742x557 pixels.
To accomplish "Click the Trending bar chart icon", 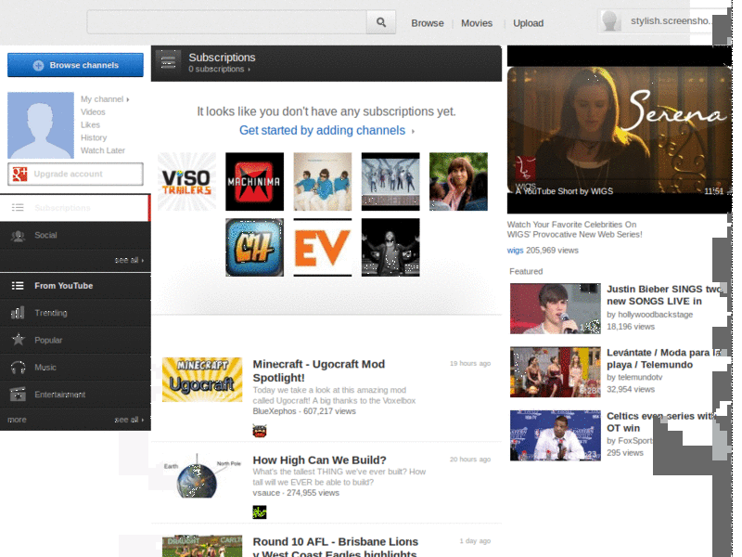I will 18,313.
